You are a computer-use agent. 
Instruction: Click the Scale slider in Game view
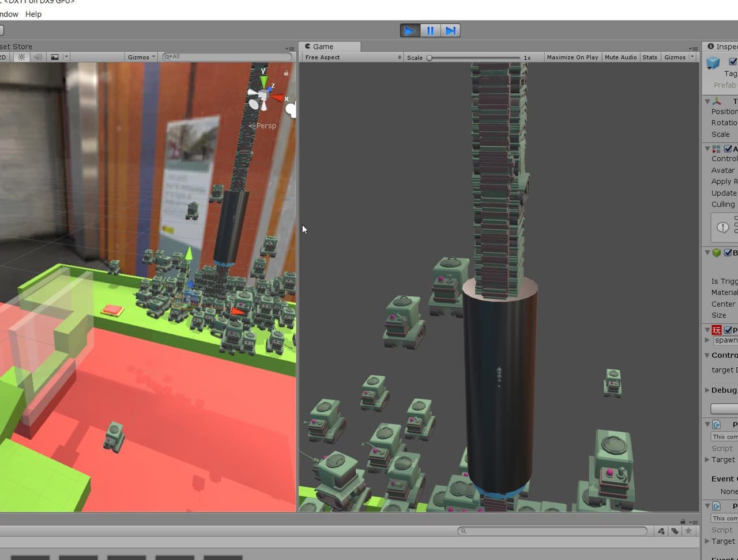474,58
